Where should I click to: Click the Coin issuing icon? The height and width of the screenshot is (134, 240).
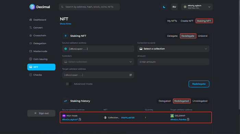(31, 59)
